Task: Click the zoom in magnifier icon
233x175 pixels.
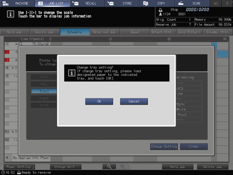Action: click(x=123, y=166)
